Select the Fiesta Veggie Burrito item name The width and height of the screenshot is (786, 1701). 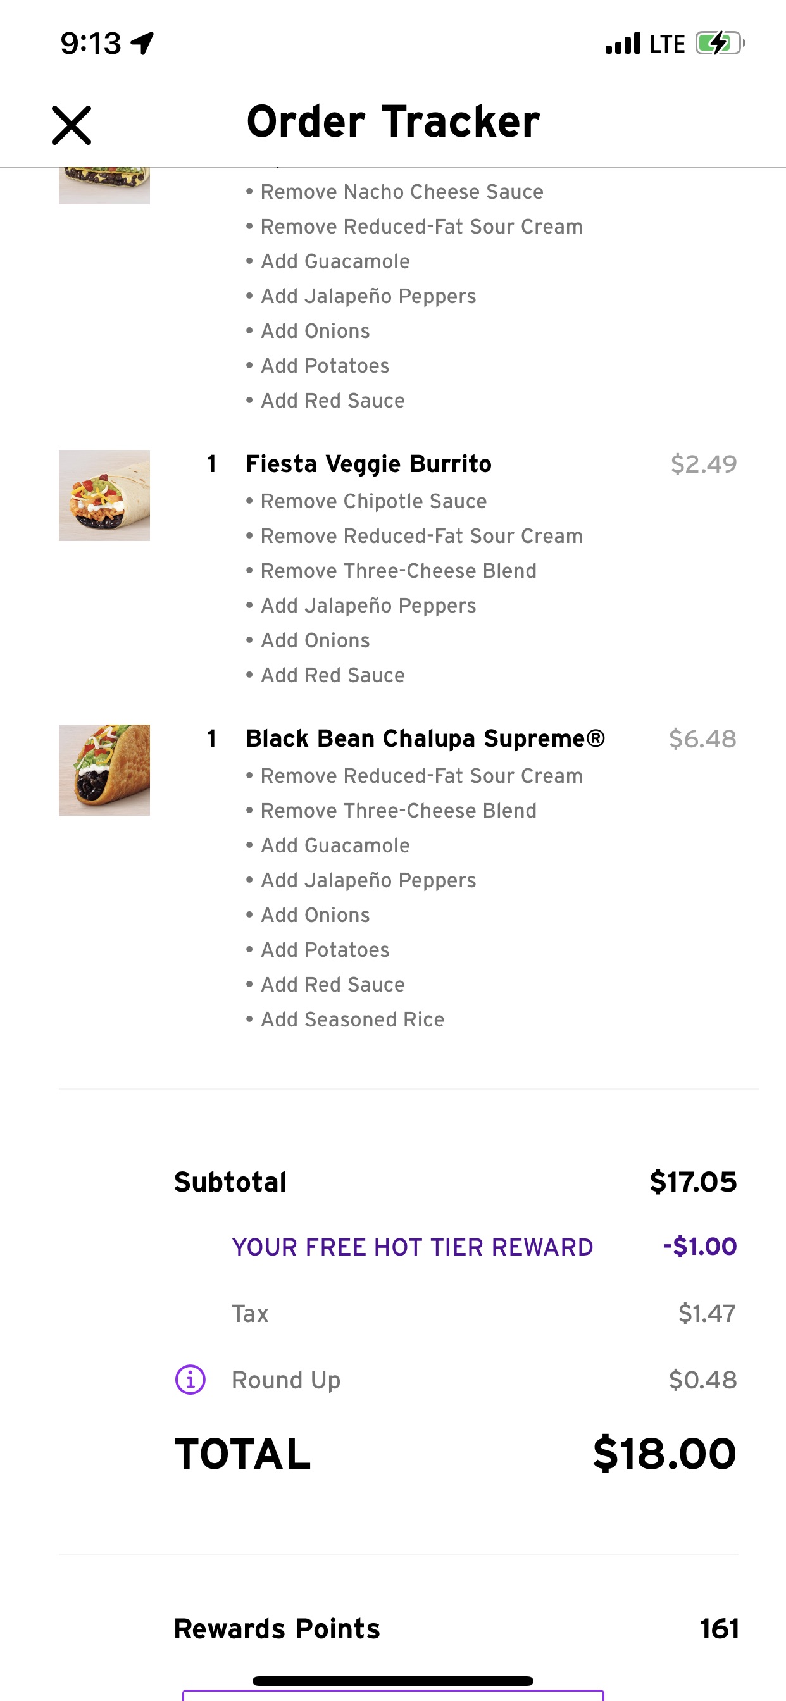(x=368, y=464)
